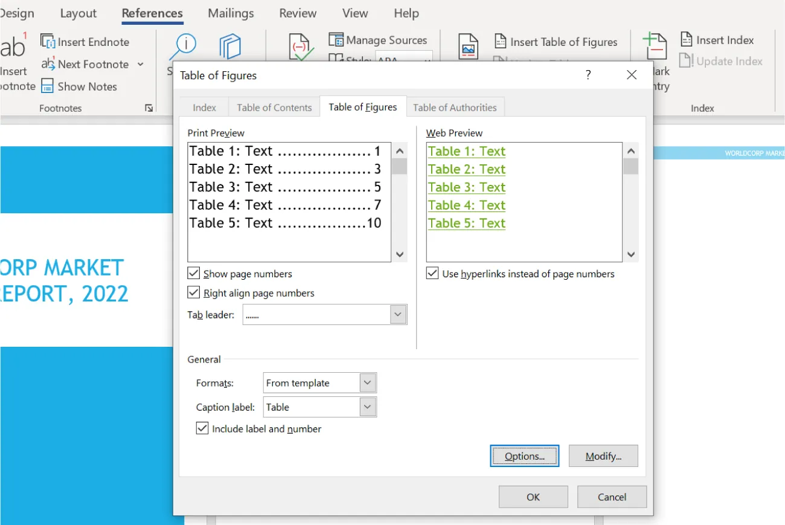Click the Insert Index icon
Viewport: 785px width, 525px height.
pyautogui.click(x=687, y=39)
